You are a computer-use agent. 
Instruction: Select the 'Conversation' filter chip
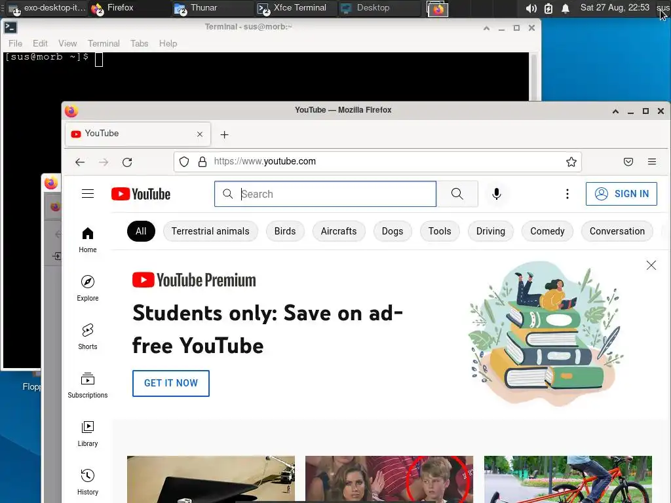(617, 231)
